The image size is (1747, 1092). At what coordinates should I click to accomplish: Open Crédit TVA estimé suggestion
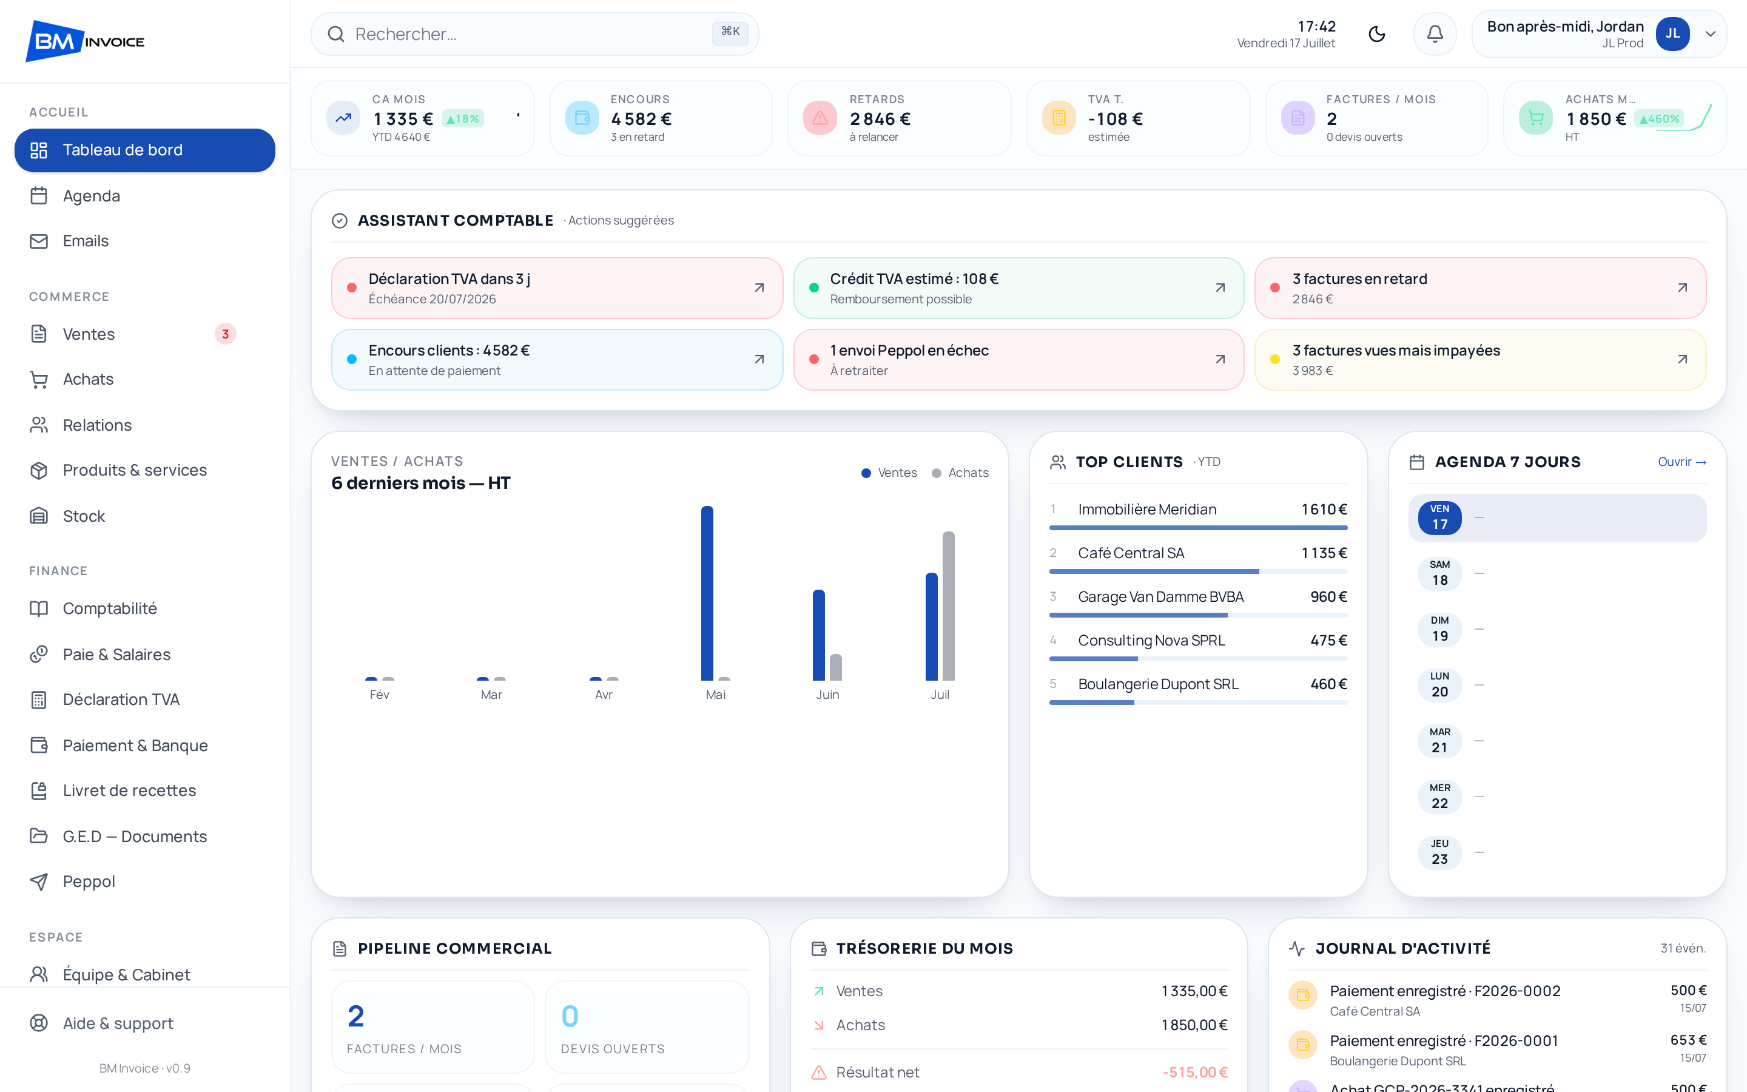pos(1018,288)
